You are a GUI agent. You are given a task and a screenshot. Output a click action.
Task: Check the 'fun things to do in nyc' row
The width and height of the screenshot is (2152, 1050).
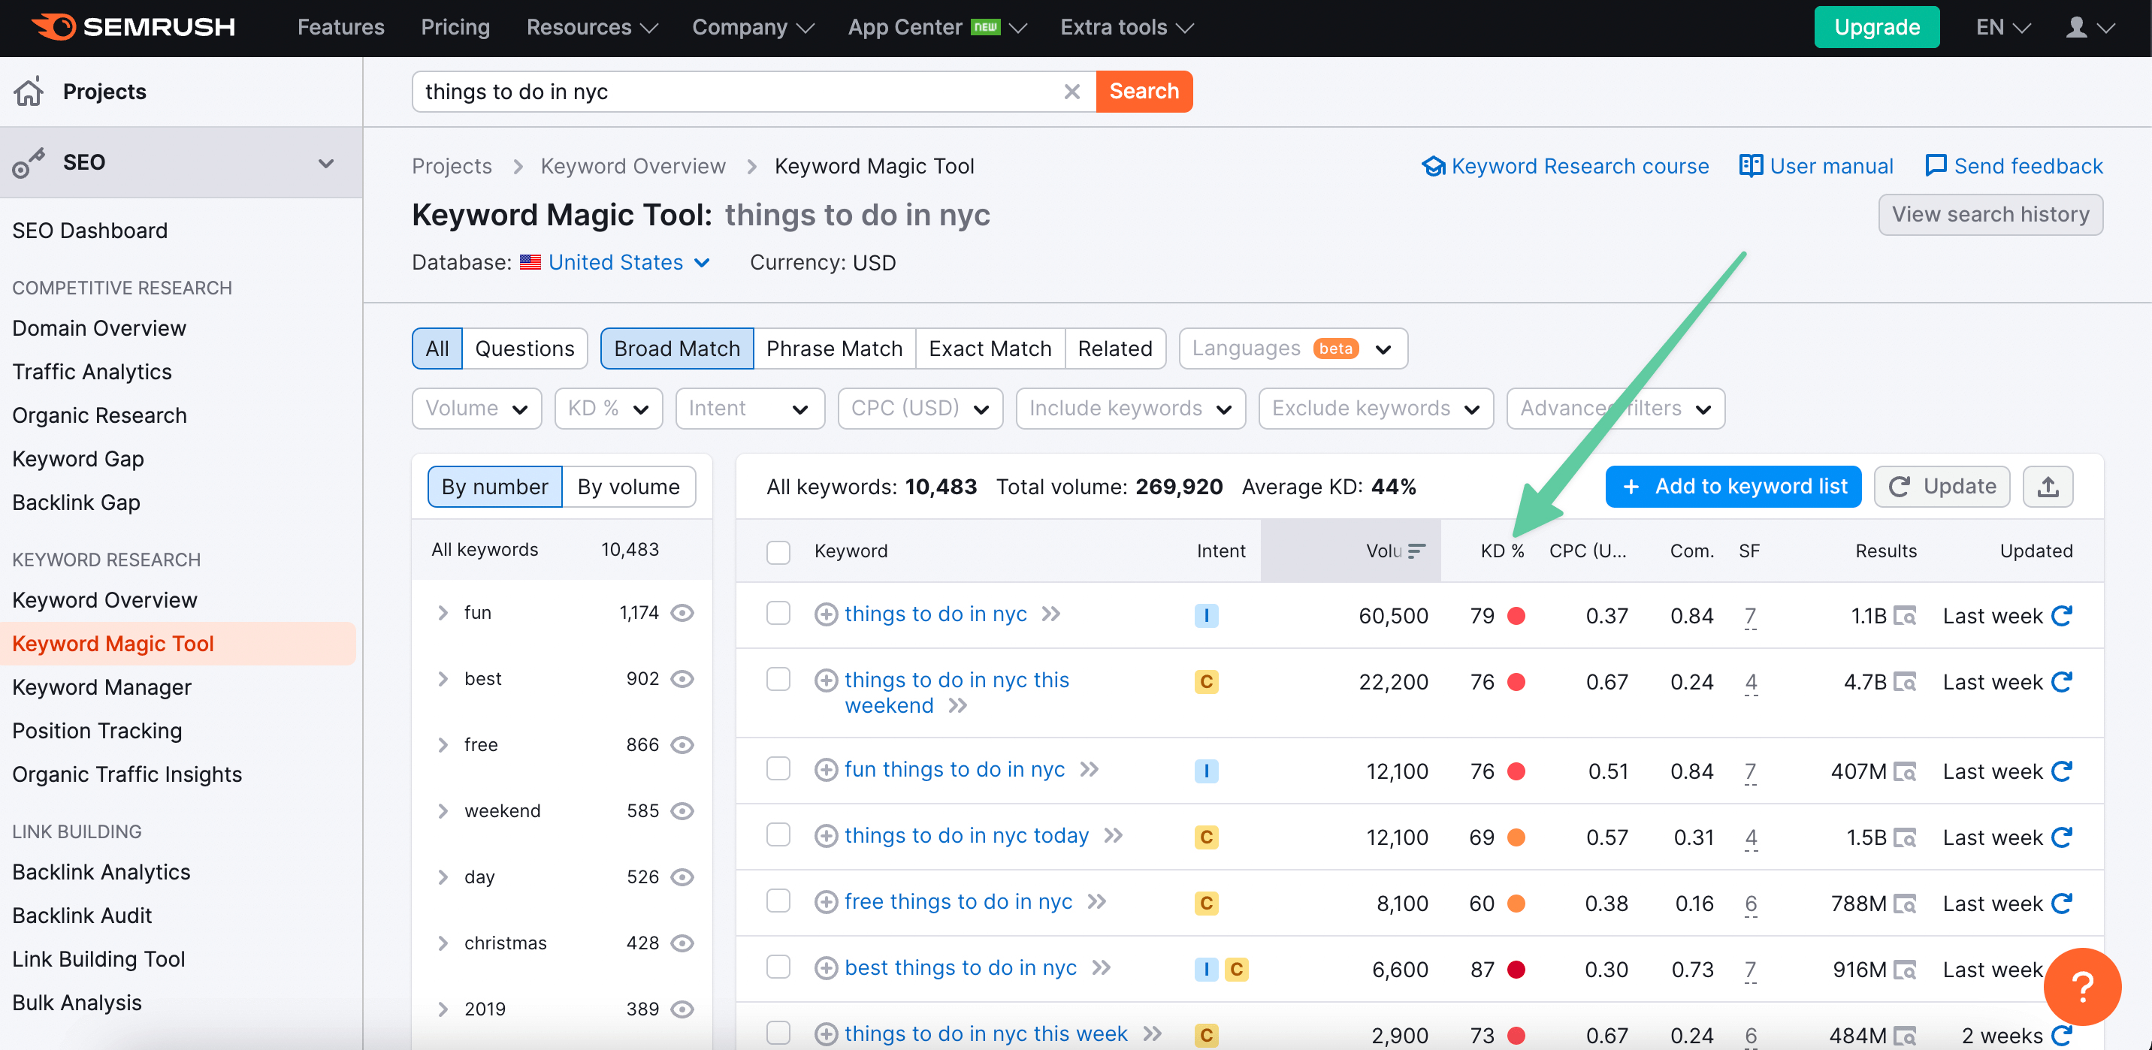point(778,768)
